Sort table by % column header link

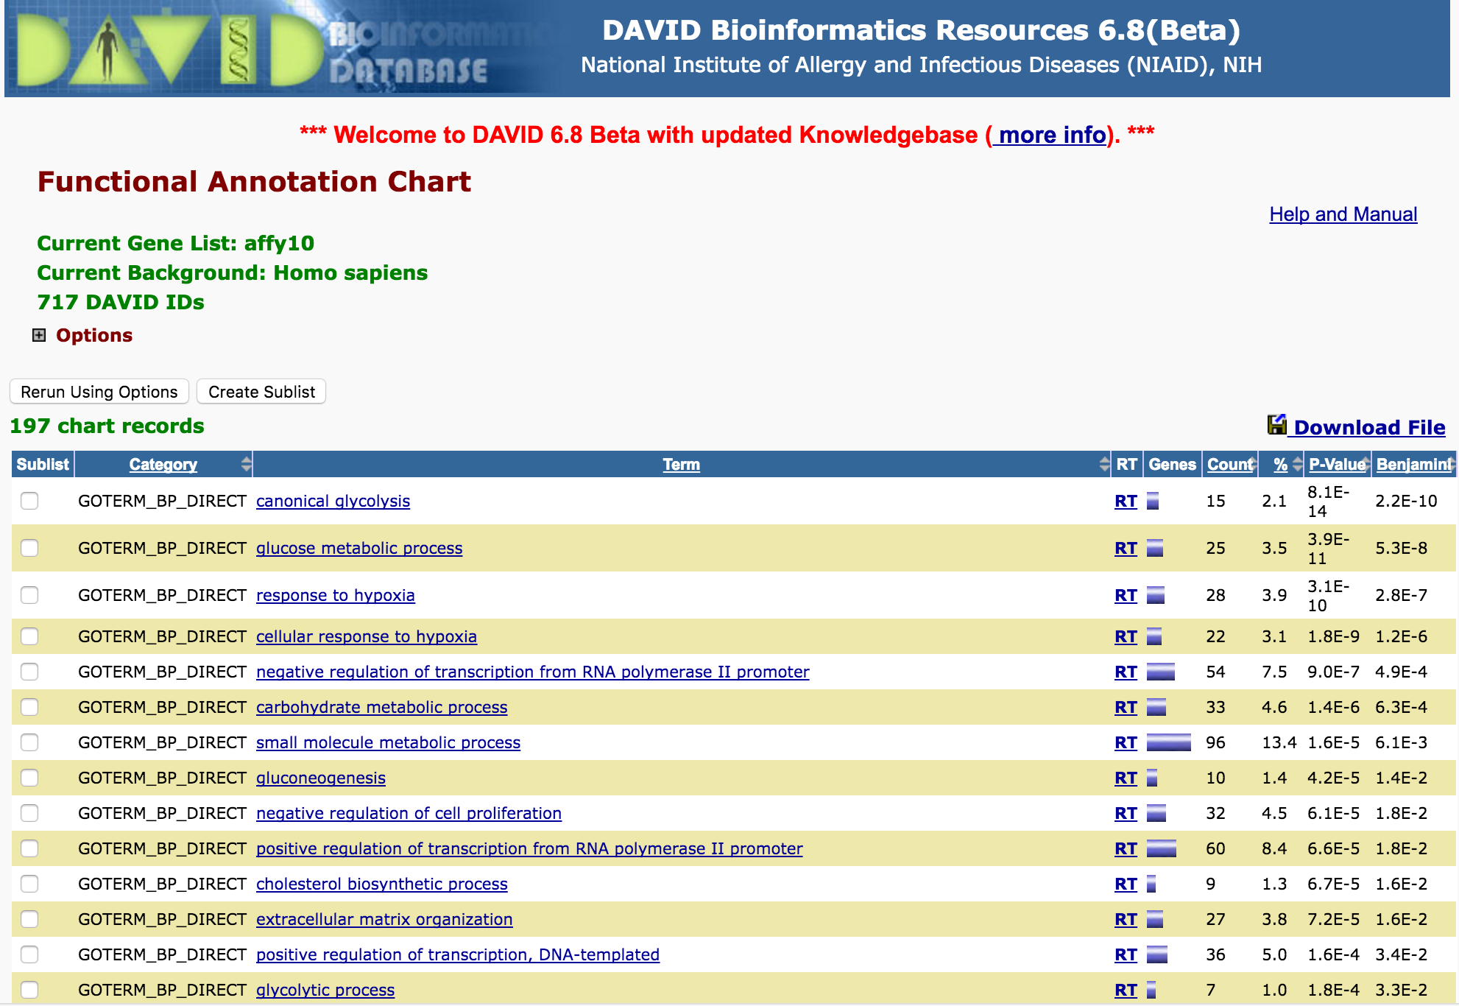click(x=1281, y=464)
